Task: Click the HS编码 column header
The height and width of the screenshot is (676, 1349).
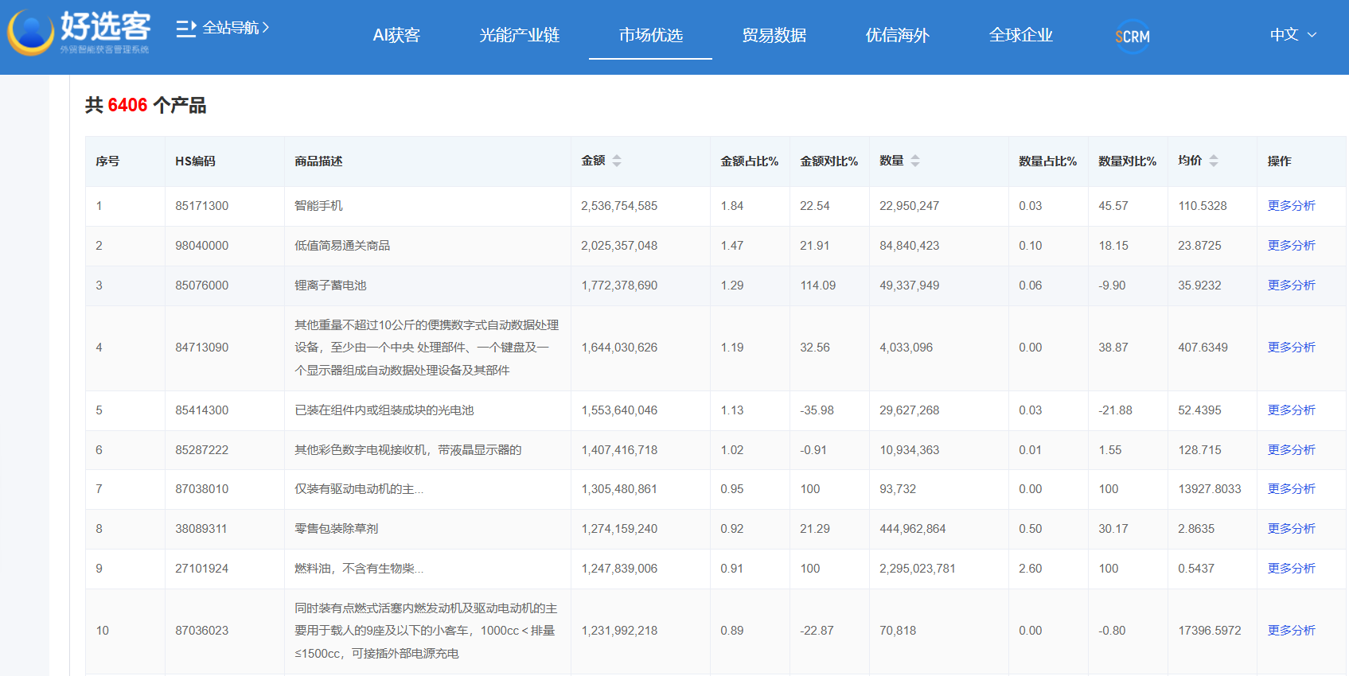Action: pos(196,161)
